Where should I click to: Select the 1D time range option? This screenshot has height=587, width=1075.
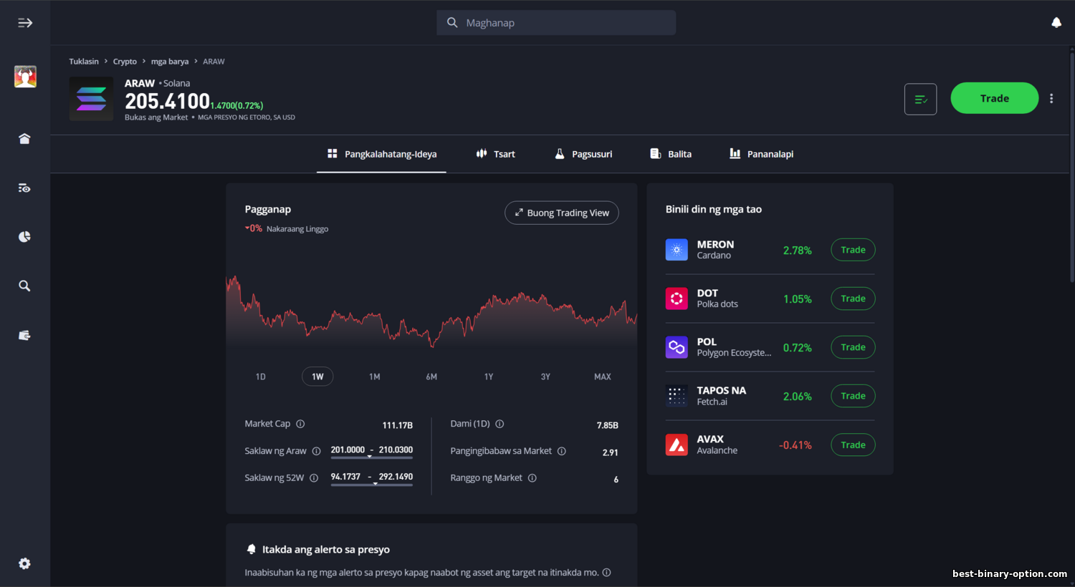point(261,377)
